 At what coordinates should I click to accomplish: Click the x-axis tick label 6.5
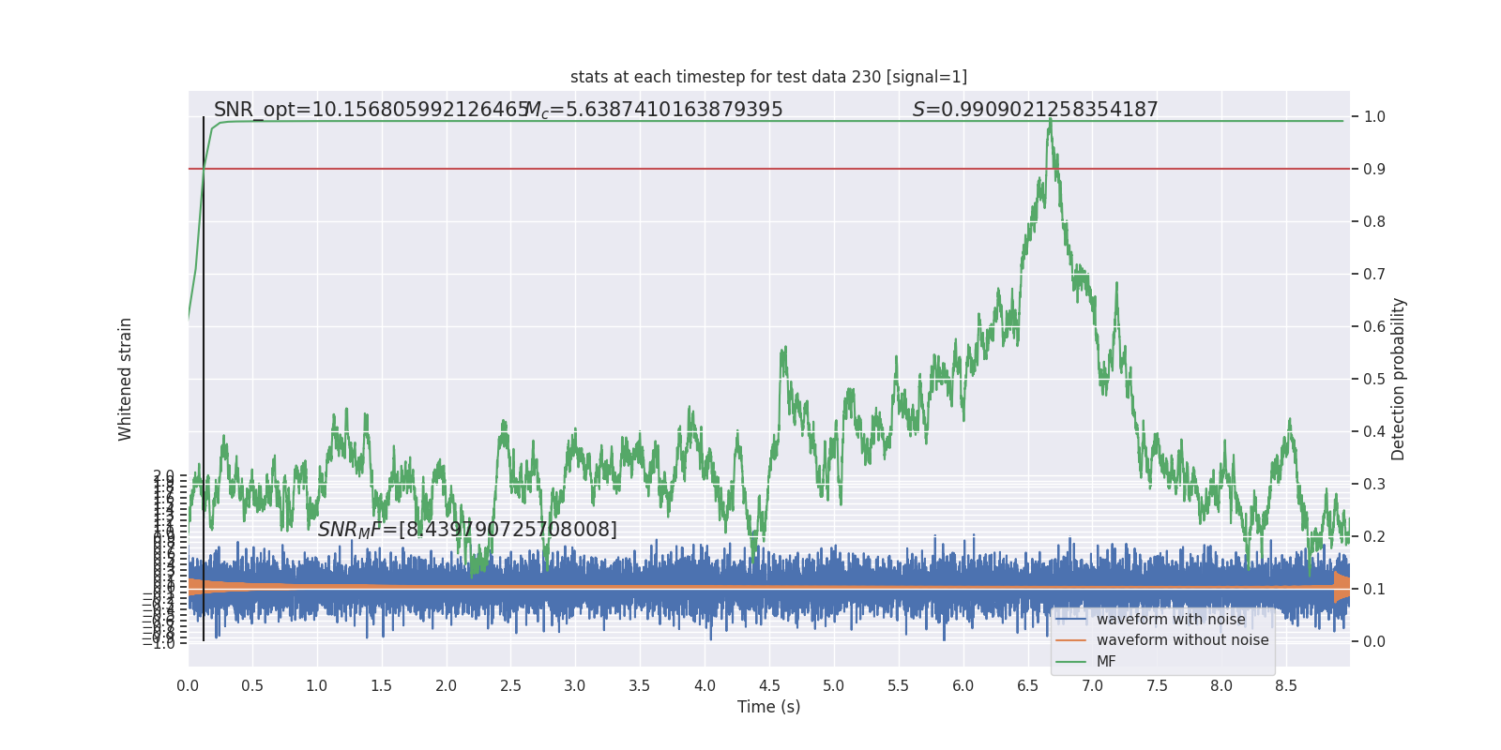[x=1028, y=686]
